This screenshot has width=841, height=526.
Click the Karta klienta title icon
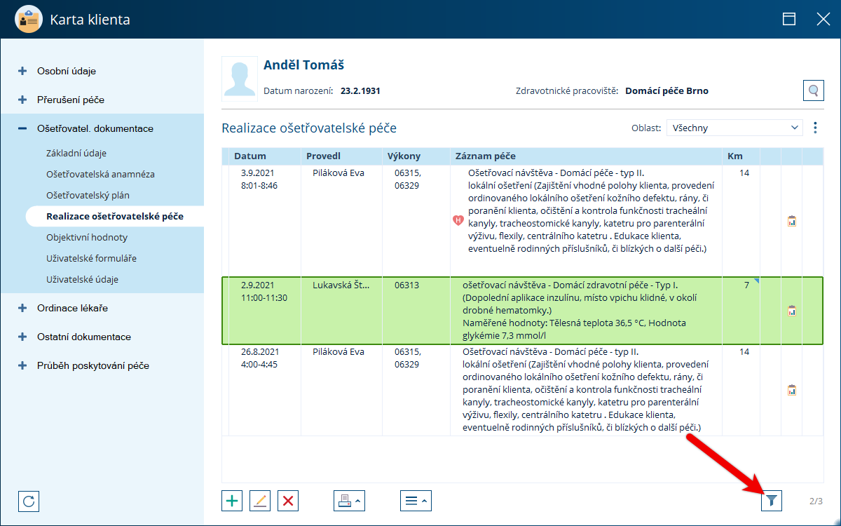(29, 20)
